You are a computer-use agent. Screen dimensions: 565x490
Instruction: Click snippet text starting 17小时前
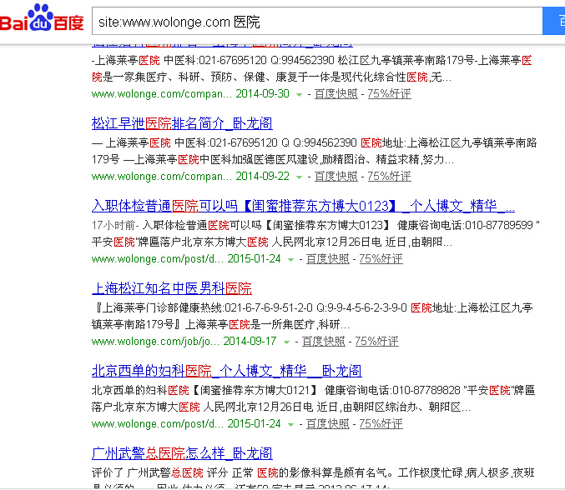tap(315, 234)
